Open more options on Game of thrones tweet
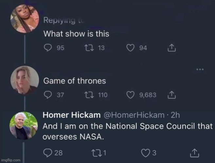 (x=200, y=69)
